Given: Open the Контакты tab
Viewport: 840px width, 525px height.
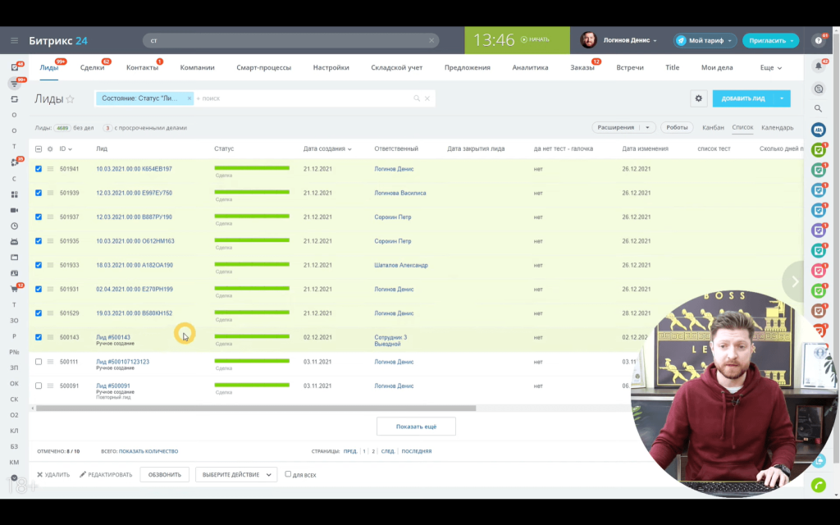Looking at the screenshot, I should [x=142, y=67].
